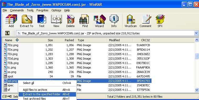
Task: Choose Test archived files
Action: point(47,98)
